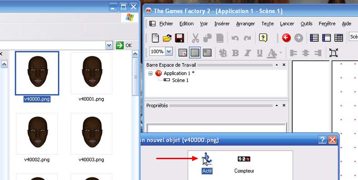Open the text color dropdown arrow
This screenshot has height=180, width=358.
(281, 53)
